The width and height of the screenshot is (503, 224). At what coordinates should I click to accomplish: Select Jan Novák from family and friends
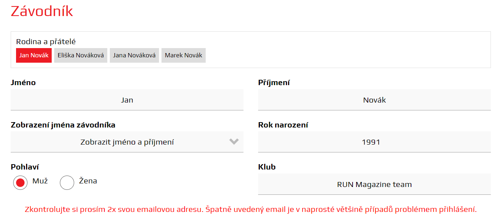pyautogui.click(x=34, y=55)
